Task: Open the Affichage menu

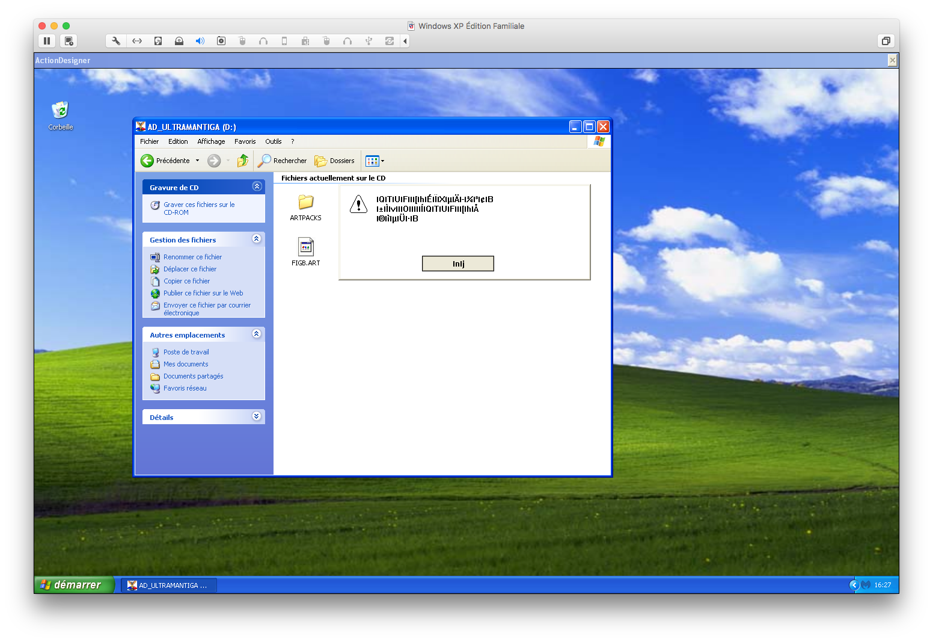Action: [x=211, y=141]
